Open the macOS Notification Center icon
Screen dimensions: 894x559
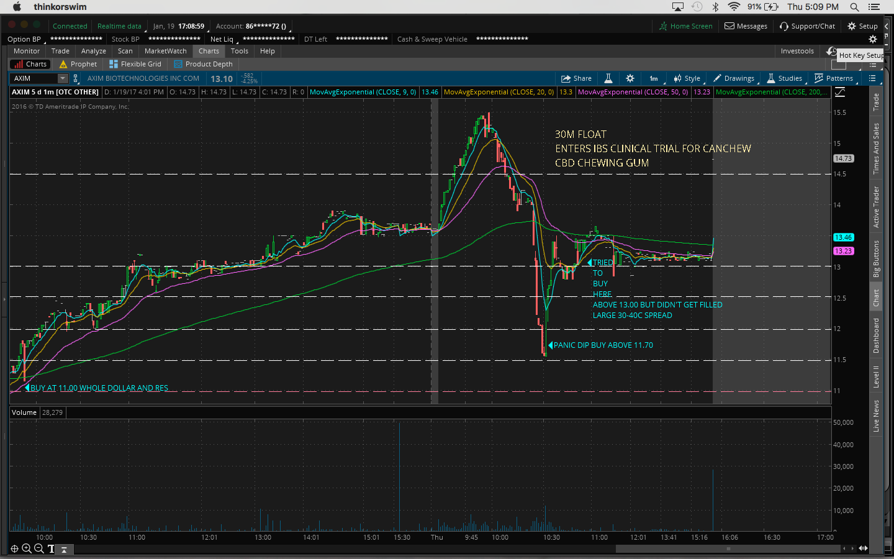pyautogui.click(x=874, y=7)
